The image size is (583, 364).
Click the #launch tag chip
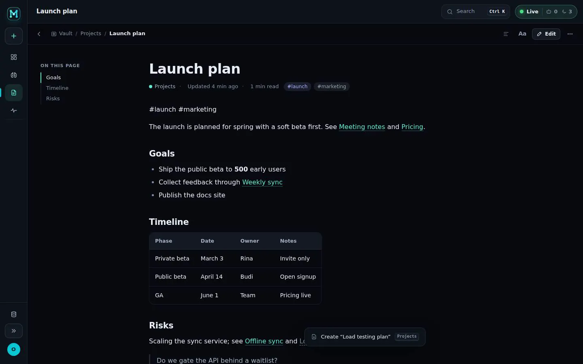tap(298, 87)
